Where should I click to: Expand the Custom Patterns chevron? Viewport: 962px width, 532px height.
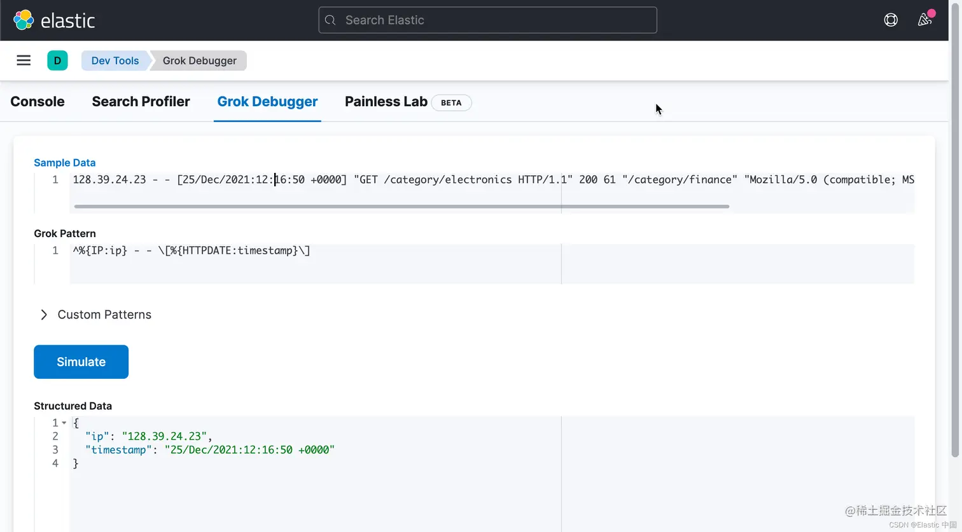point(44,315)
